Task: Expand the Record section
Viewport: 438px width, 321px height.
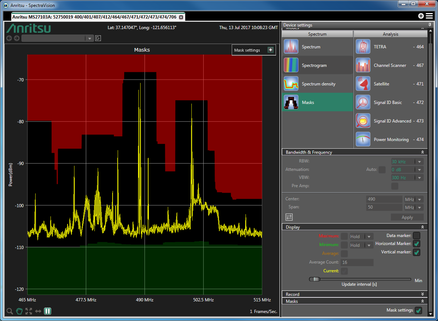Action: coord(422,294)
